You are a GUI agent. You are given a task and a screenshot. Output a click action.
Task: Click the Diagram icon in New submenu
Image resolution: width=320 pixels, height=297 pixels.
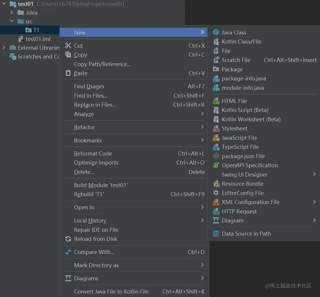(216, 220)
